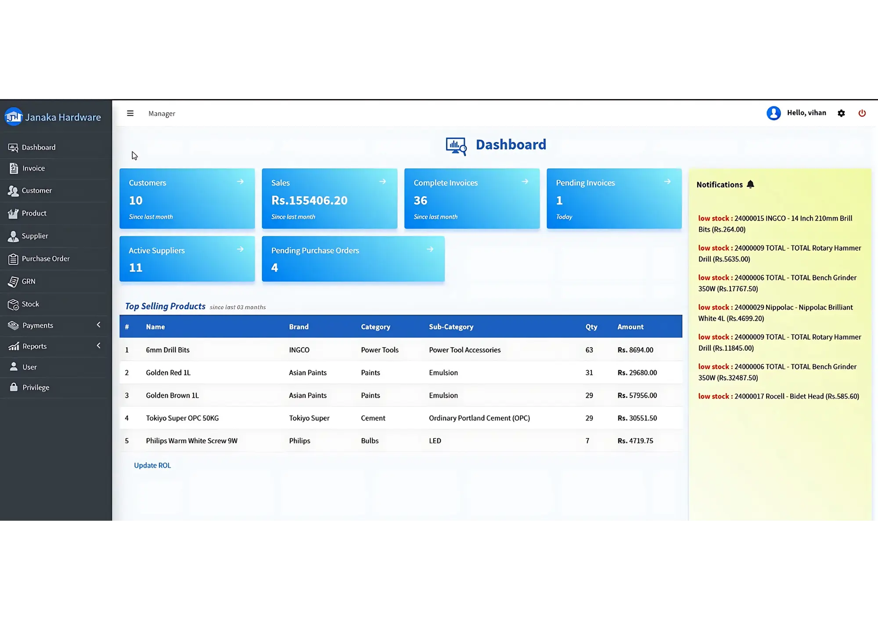
Task: Click the Privilege lock icon
Action: [x=14, y=387]
